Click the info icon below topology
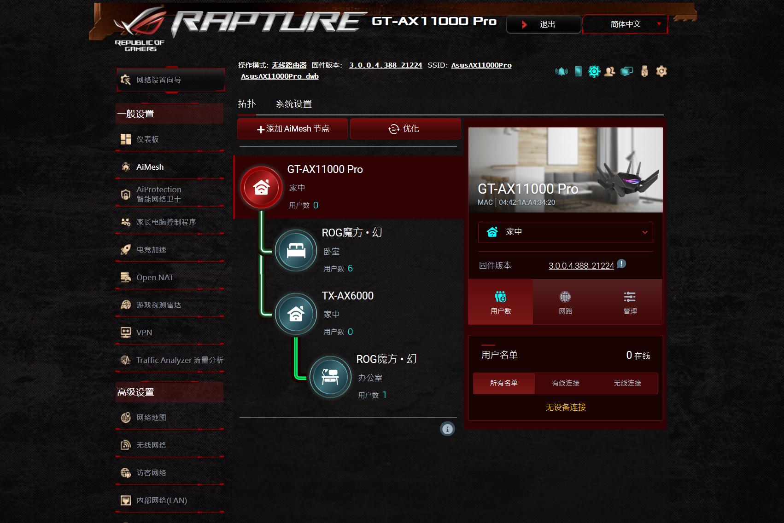 tap(447, 429)
